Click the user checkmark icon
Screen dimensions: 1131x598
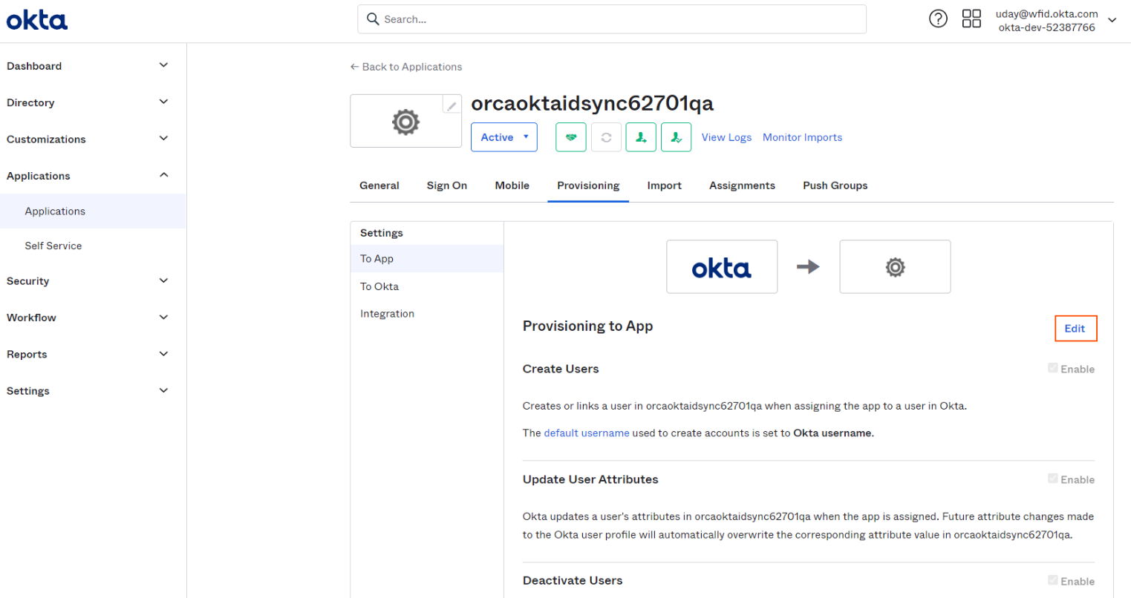pos(676,137)
